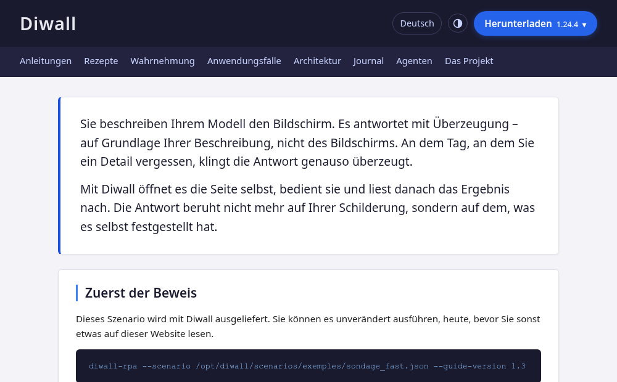Go to Das Projekt page
The height and width of the screenshot is (382, 617).
pyautogui.click(x=469, y=61)
